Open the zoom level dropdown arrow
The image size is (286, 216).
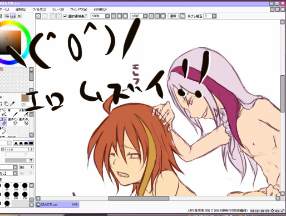(x=107, y=16)
